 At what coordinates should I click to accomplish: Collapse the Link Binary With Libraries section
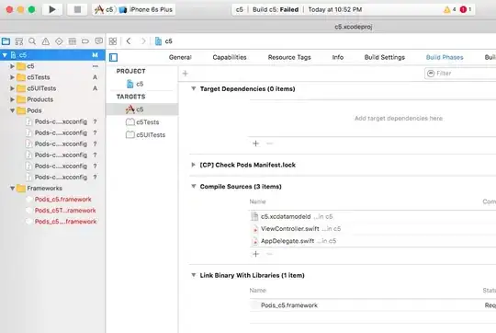click(193, 275)
